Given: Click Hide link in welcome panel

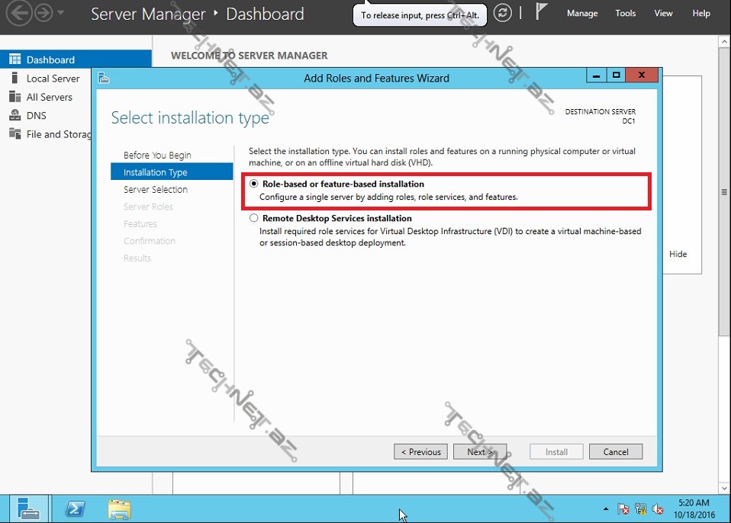Looking at the screenshot, I should tap(678, 254).
